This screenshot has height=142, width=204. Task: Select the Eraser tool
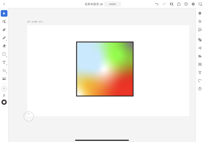[4, 46]
